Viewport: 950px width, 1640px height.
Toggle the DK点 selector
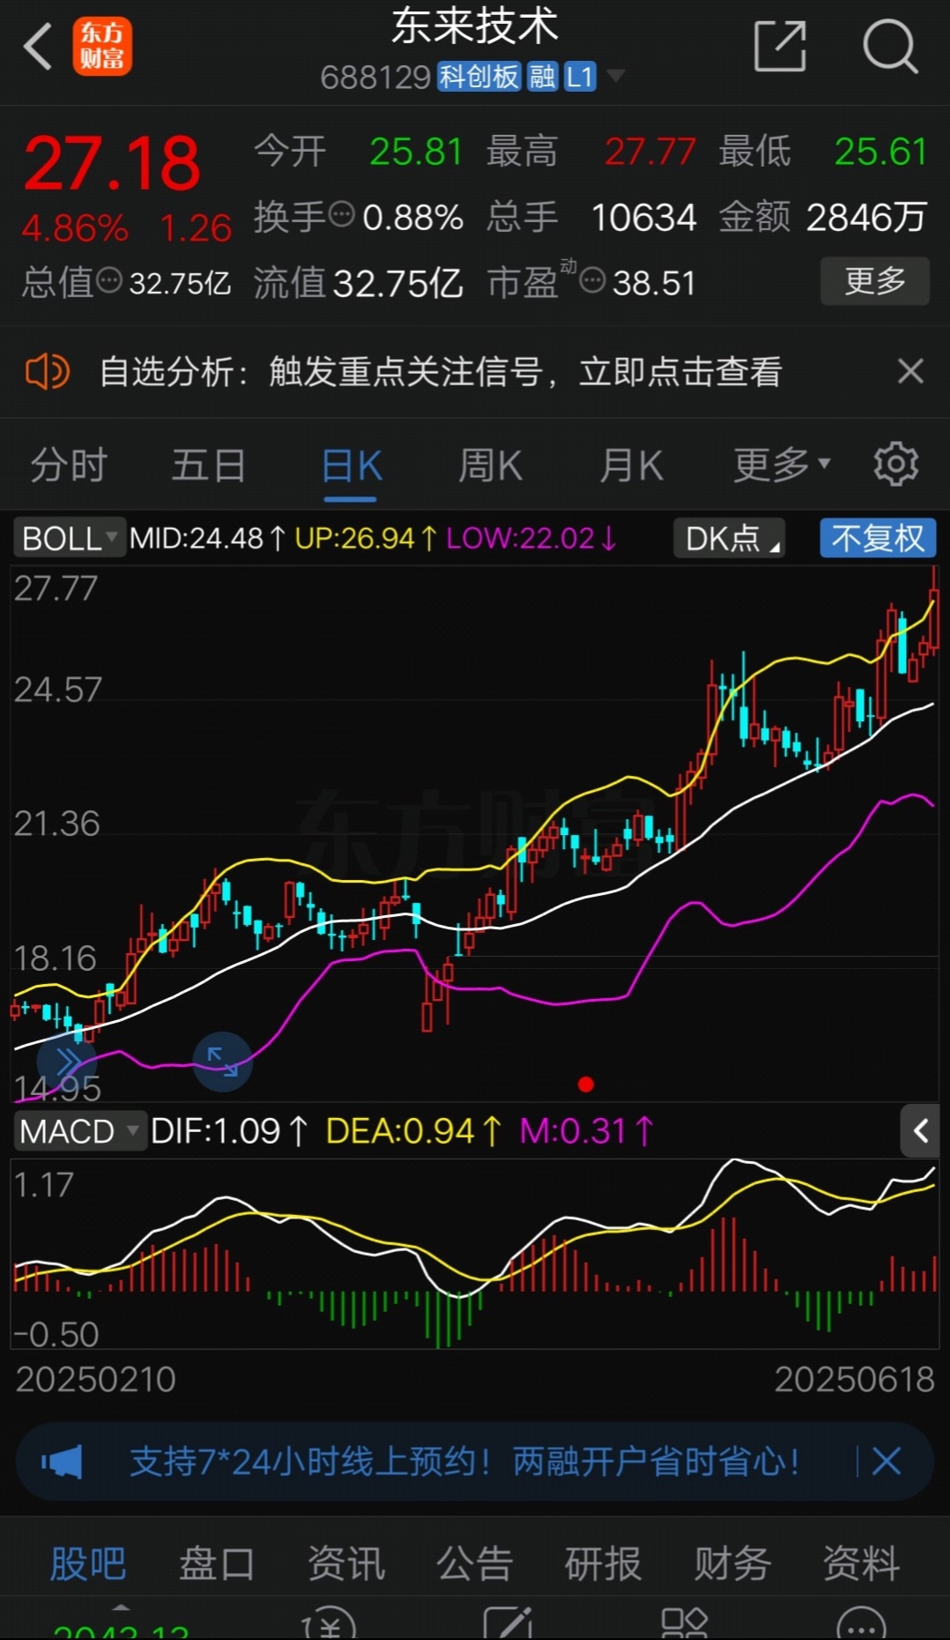tap(729, 538)
